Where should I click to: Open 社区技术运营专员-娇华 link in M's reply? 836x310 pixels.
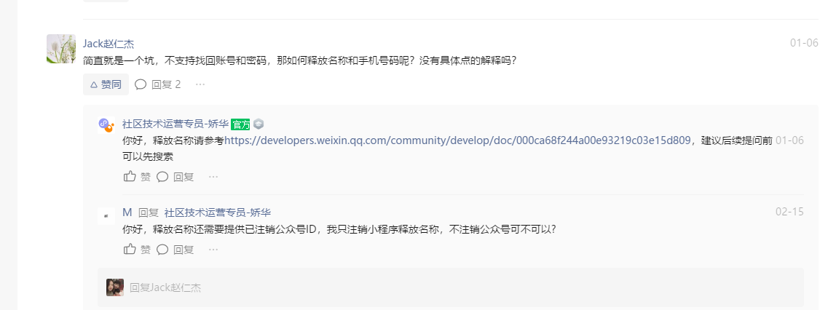pyautogui.click(x=218, y=212)
